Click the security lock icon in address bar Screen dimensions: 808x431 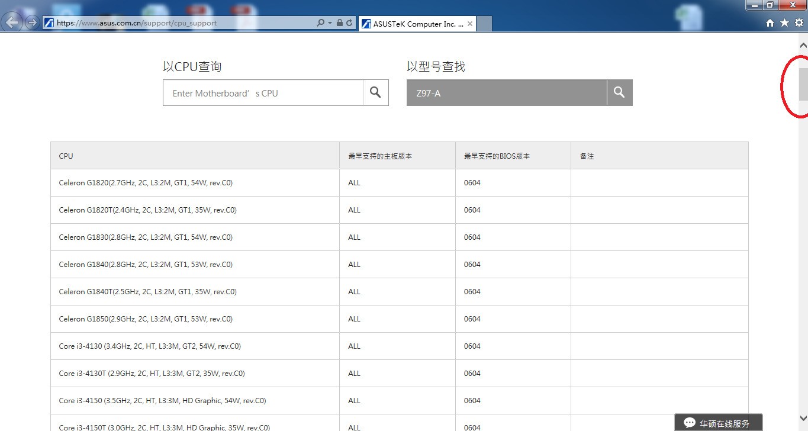tap(340, 23)
